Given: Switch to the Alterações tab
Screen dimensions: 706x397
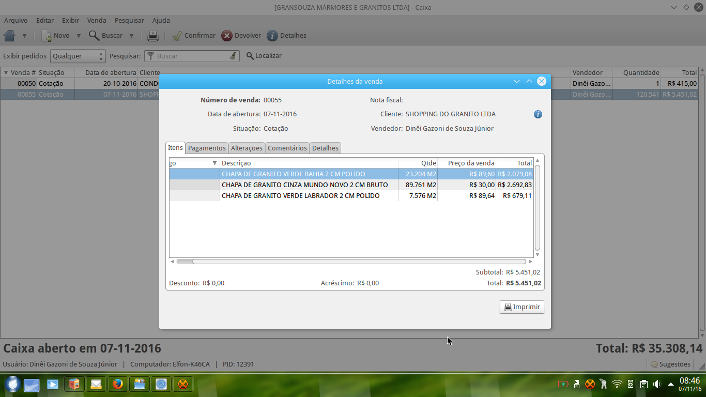Looking at the screenshot, I should point(247,148).
